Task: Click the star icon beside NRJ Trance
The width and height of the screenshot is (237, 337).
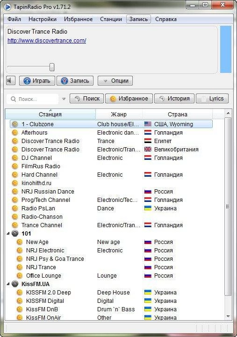Action: [20, 267]
